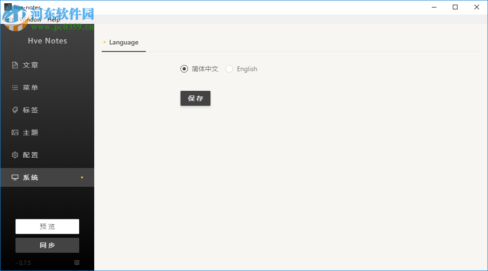The height and width of the screenshot is (271, 488).
Task: Click the 预览 preview button
Action: (47, 227)
